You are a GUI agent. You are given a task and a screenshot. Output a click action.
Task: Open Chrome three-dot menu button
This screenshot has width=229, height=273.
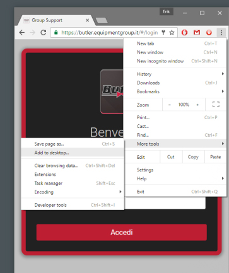(221, 33)
